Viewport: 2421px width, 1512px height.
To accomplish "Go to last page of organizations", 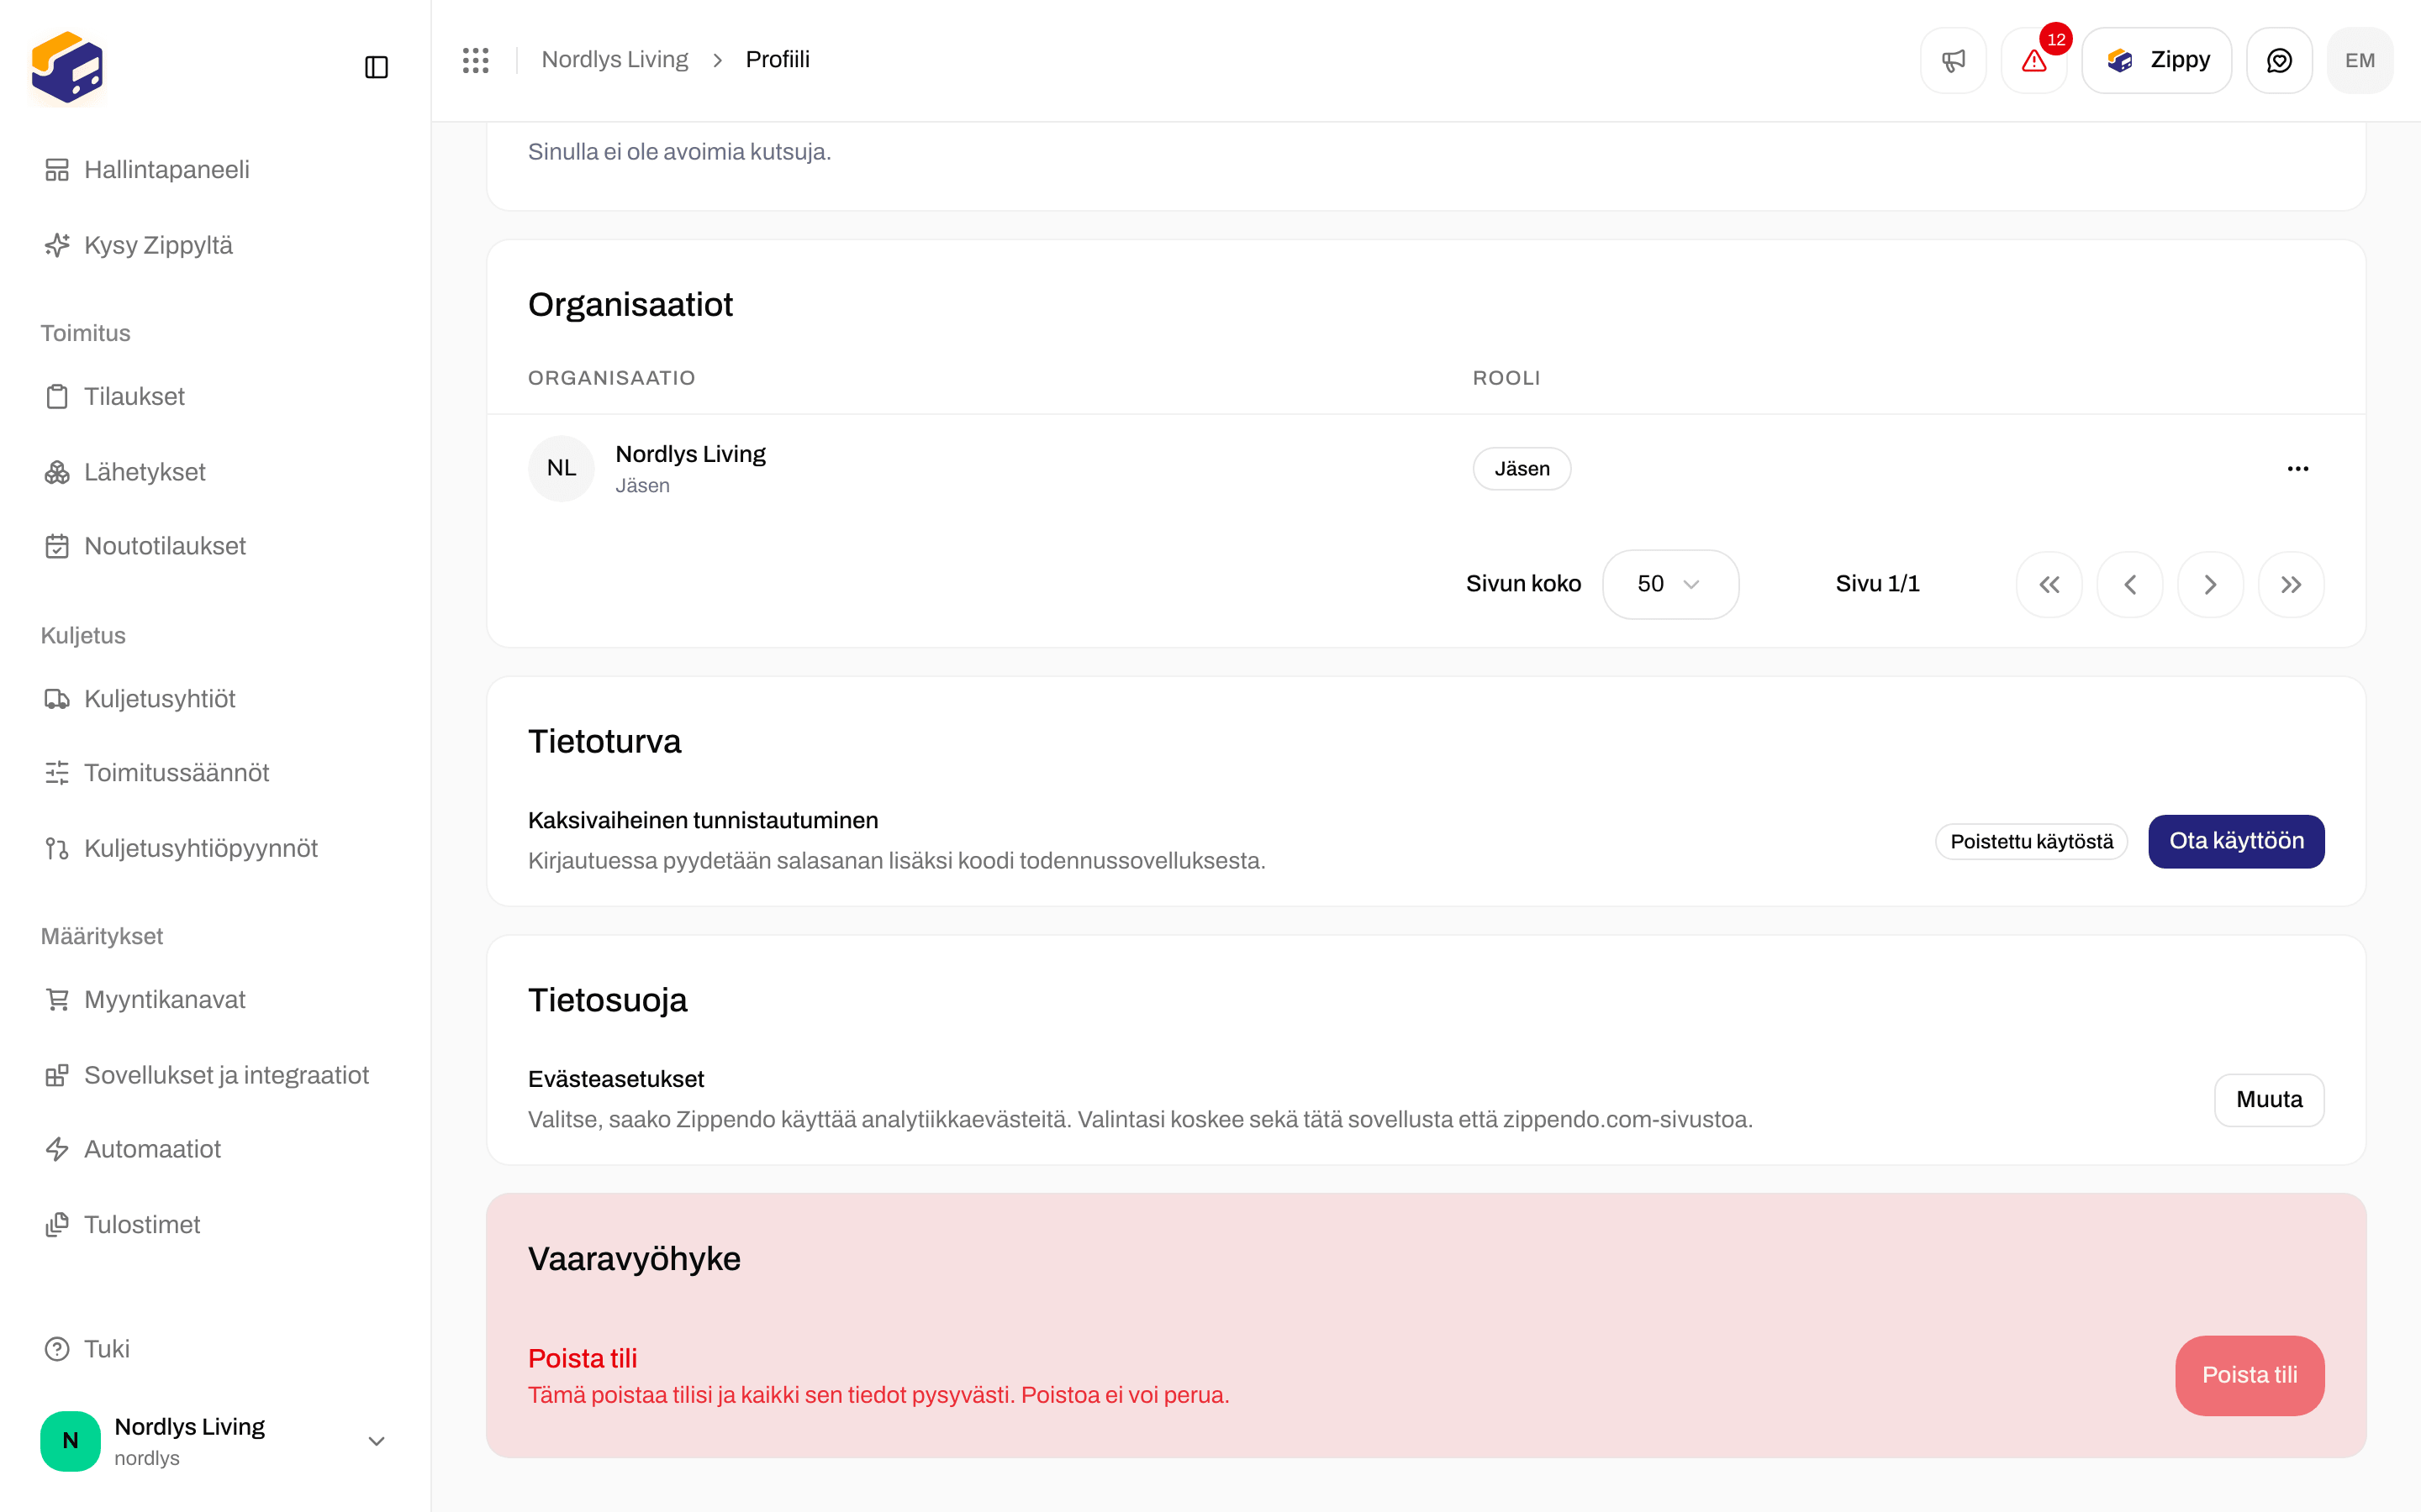I will point(2291,584).
